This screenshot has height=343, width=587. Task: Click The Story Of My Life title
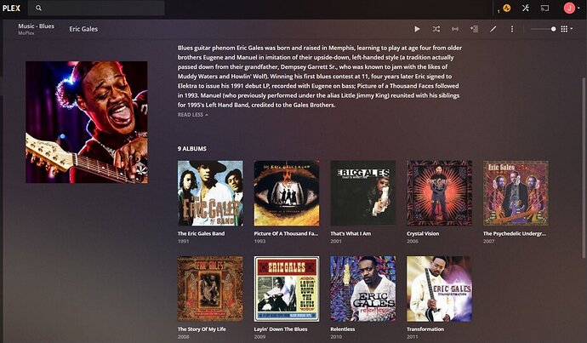pos(202,329)
